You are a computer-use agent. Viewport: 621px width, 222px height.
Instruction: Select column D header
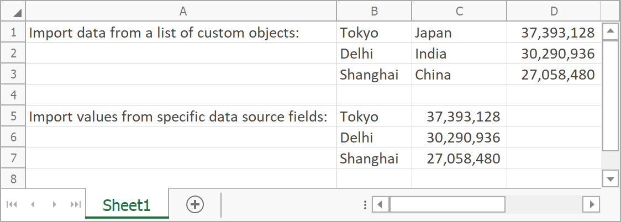tap(554, 11)
